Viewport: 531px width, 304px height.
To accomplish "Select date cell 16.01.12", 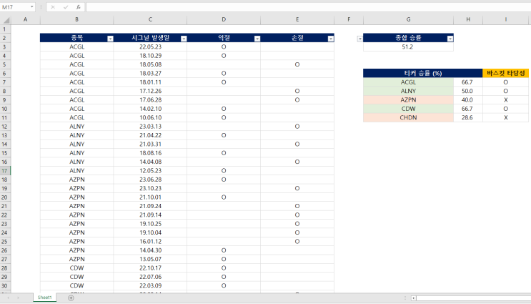I will coord(150,242).
